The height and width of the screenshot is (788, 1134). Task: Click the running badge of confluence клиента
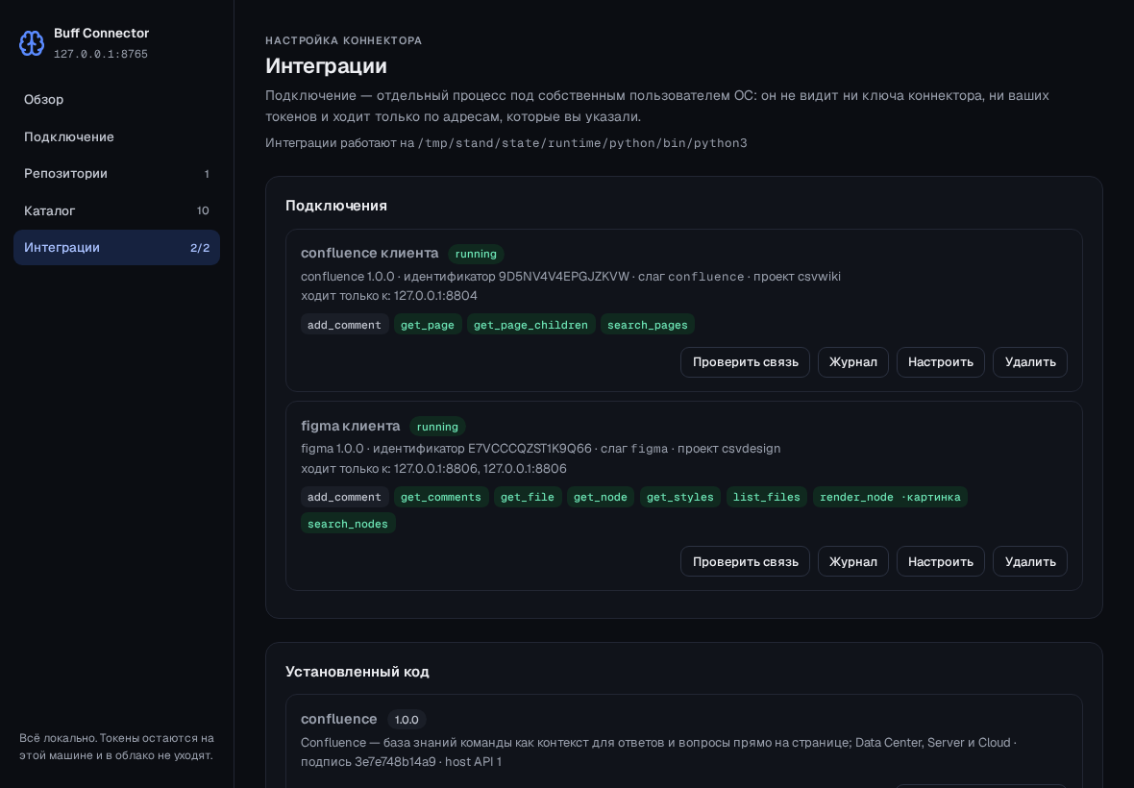[x=476, y=254]
